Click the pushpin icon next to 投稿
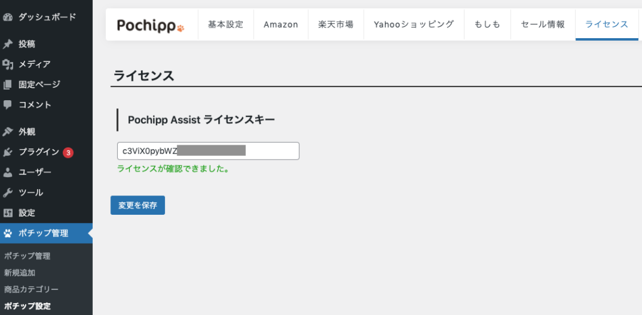This screenshot has width=642, height=315. [8, 44]
